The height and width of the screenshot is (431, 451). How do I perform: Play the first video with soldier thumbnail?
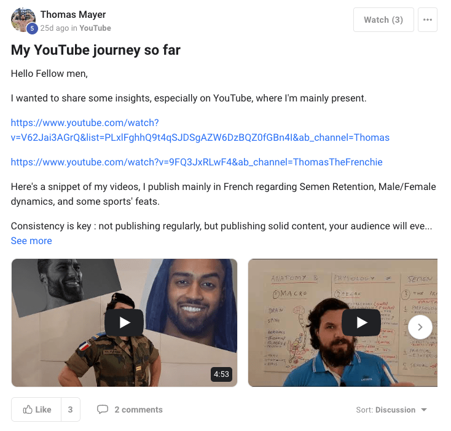tap(124, 323)
